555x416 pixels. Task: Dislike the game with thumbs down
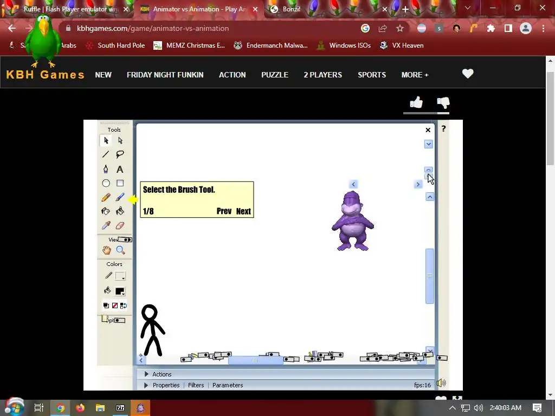click(443, 102)
